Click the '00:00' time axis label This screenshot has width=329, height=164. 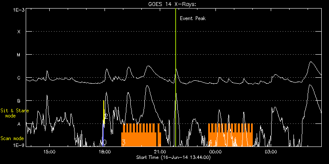click(215, 152)
